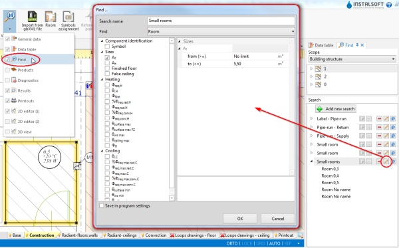Click storey 1 icon in building structure

pyautogui.click(x=318, y=68)
